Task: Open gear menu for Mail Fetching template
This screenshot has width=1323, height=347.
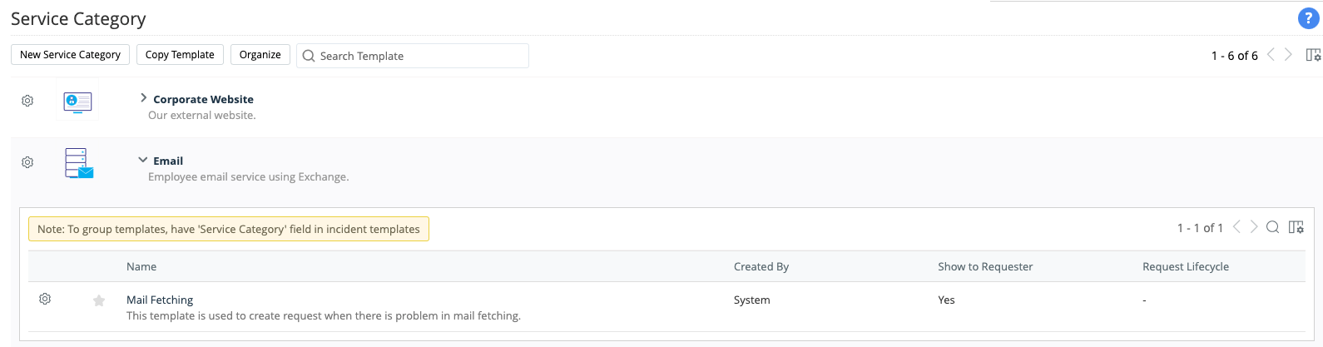Action: (x=45, y=299)
